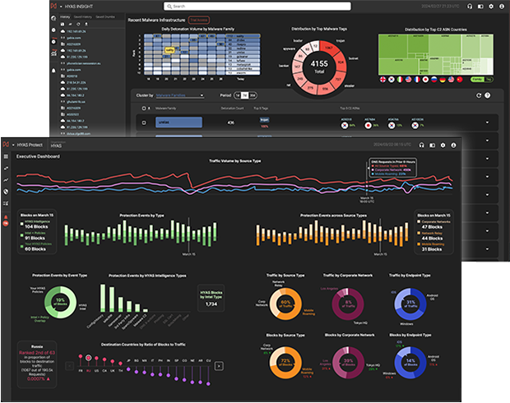Open the chart analytics icon in Insight sidebar
The image size is (510, 403).
pyautogui.click(x=53, y=53)
